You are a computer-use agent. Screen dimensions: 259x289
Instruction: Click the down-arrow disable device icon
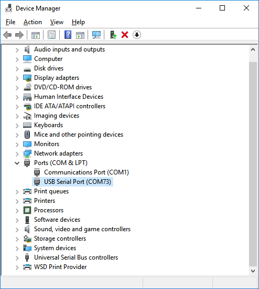137,35
